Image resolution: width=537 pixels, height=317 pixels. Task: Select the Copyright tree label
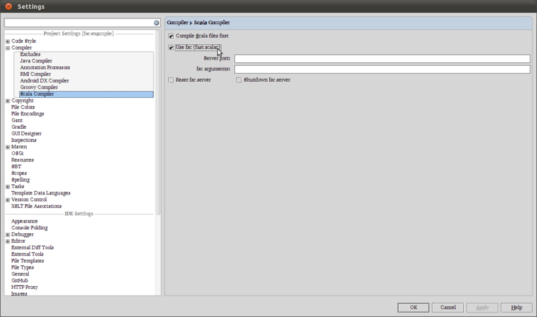pyautogui.click(x=22, y=101)
